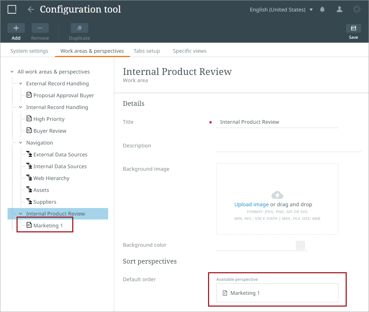The height and width of the screenshot is (312, 369).
Task: Collapse the Internal Product Review node
Action: coord(20,214)
